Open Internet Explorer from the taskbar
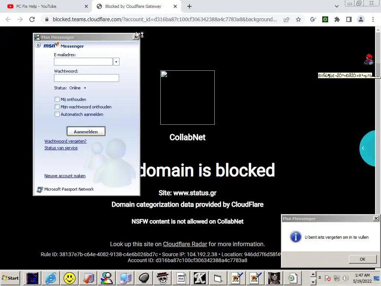Screen dimensions: 381x286 (x=51, y=278)
